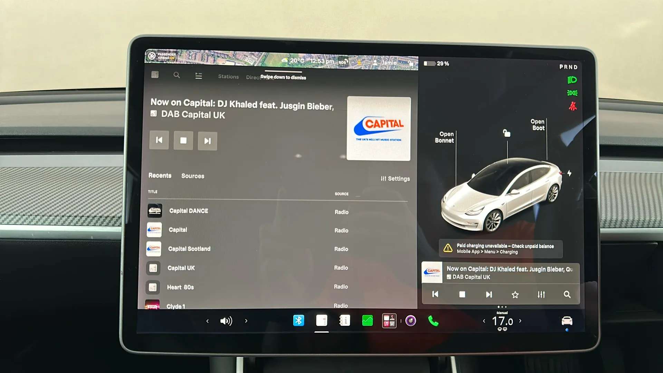Play Capital DANCE from recents
The image size is (663, 373).
click(x=278, y=211)
